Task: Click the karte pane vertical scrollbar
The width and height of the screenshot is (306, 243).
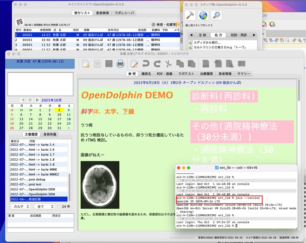Action: [x=299, y=90]
